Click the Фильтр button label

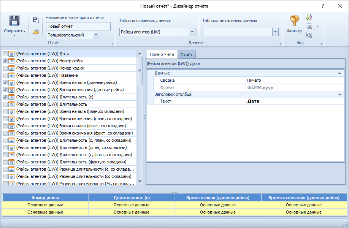tap(294, 31)
